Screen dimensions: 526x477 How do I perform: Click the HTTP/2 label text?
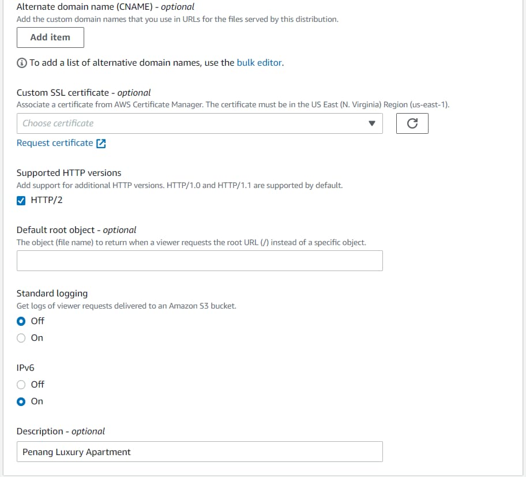pos(47,200)
